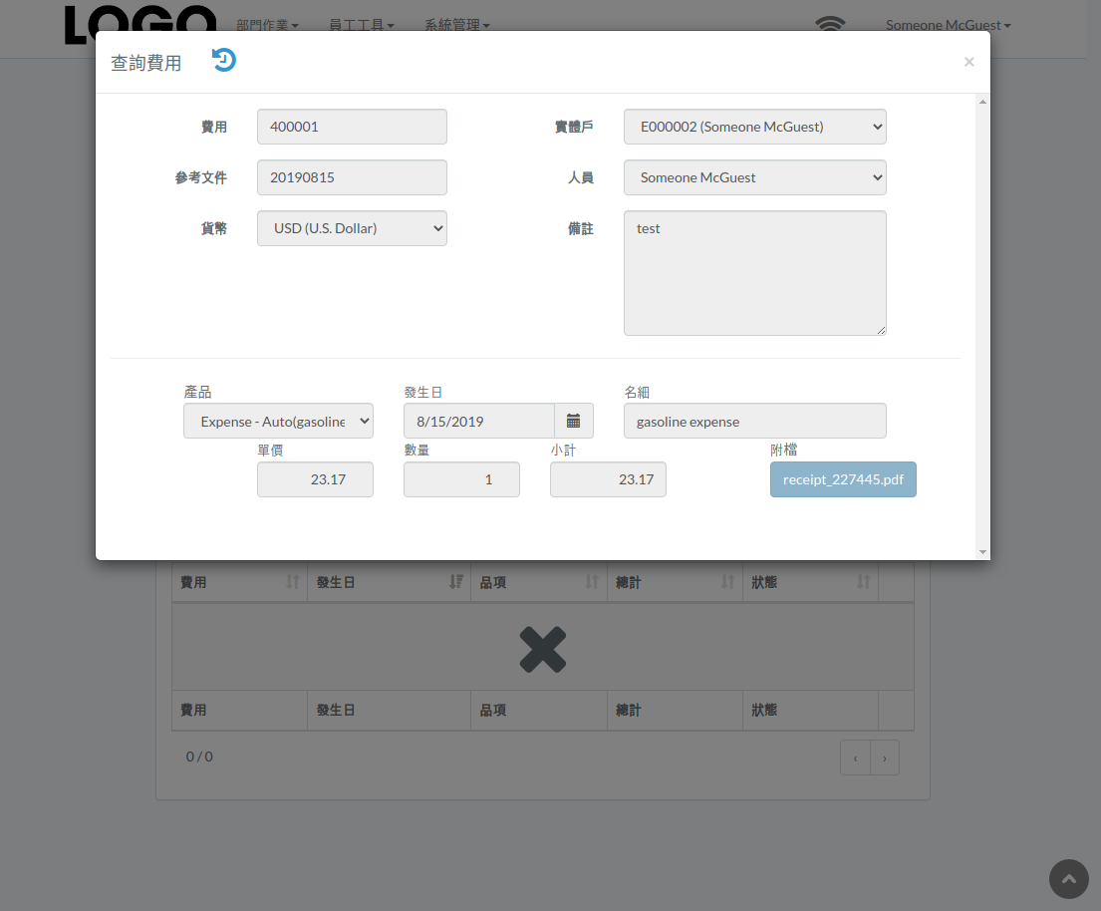Open the 部門作業 menu
The image size is (1101, 911).
pos(267,25)
